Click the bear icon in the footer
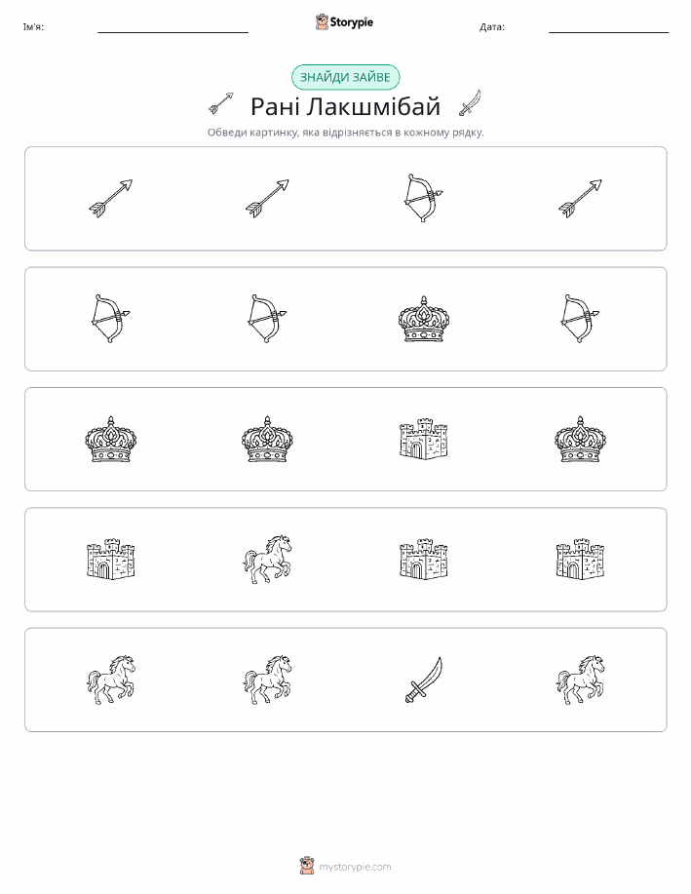The width and height of the screenshot is (691, 894). tap(307, 866)
